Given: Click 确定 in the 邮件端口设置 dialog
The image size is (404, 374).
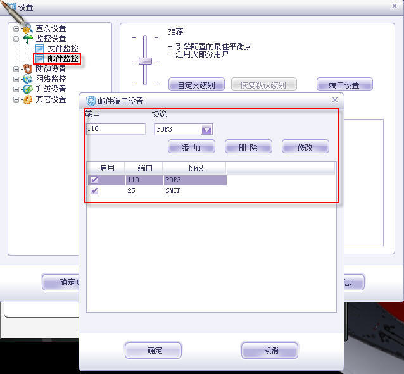Looking at the screenshot, I should click(x=153, y=351).
